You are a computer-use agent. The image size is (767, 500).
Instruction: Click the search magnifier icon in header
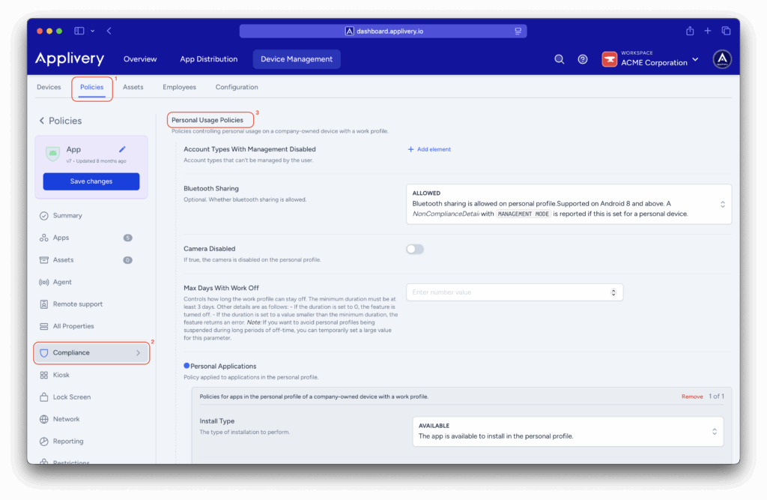pyautogui.click(x=559, y=59)
